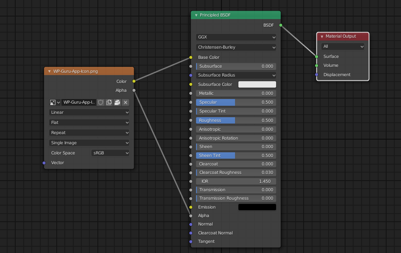Open the sRGB Color Space dropdown
This screenshot has width=401, height=253.
(110, 153)
